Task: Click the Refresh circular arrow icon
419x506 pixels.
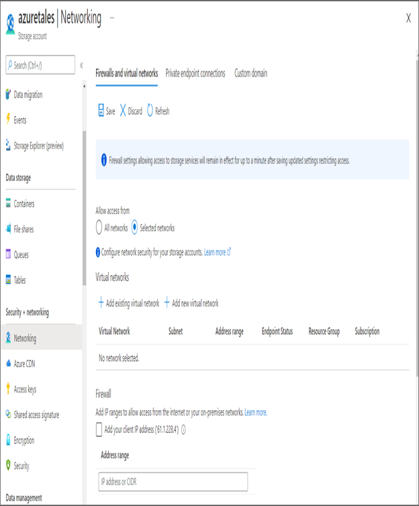Action: click(x=150, y=110)
